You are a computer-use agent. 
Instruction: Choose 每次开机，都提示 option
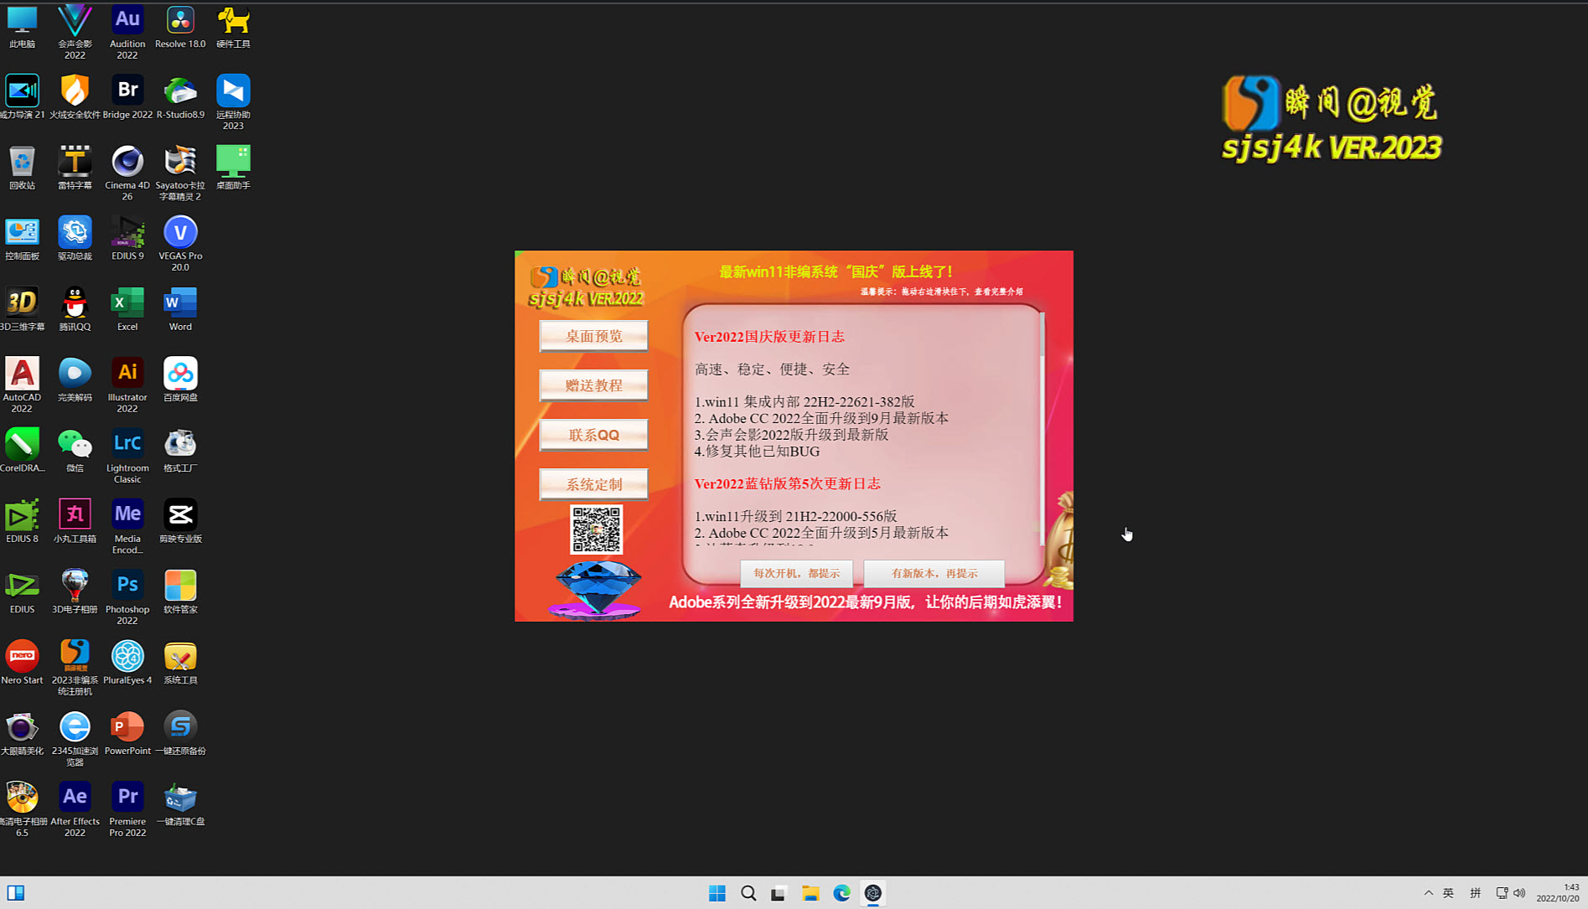tap(796, 573)
